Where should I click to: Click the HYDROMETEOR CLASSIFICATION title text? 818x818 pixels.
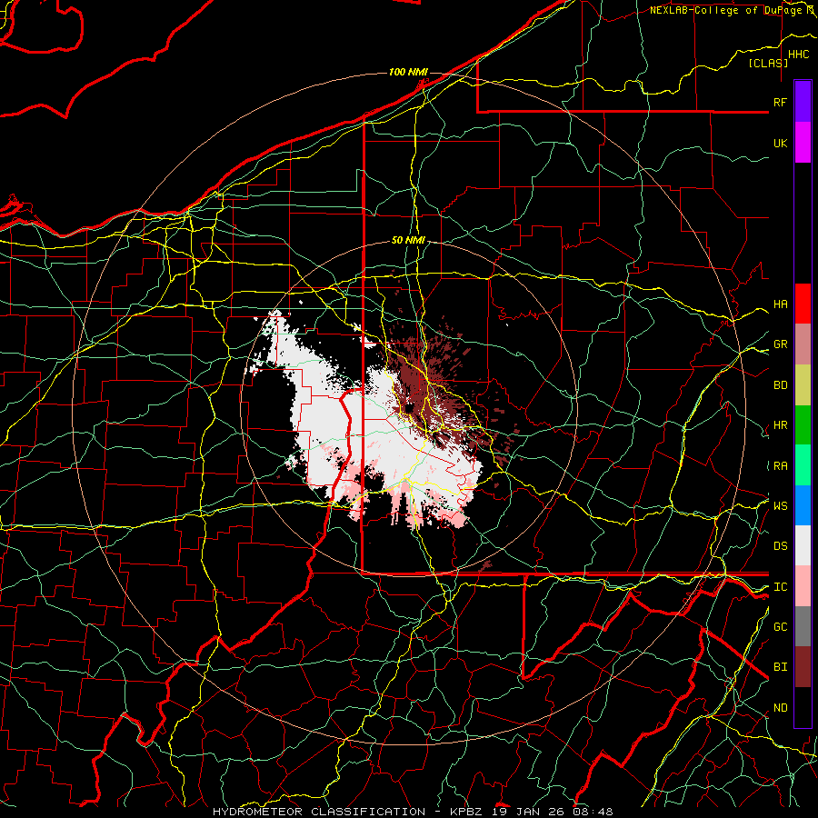click(319, 812)
